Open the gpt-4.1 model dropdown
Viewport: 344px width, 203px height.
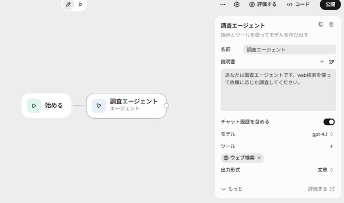coord(323,134)
